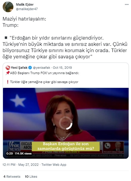Open Malik Ejder display name link

point(25,4)
